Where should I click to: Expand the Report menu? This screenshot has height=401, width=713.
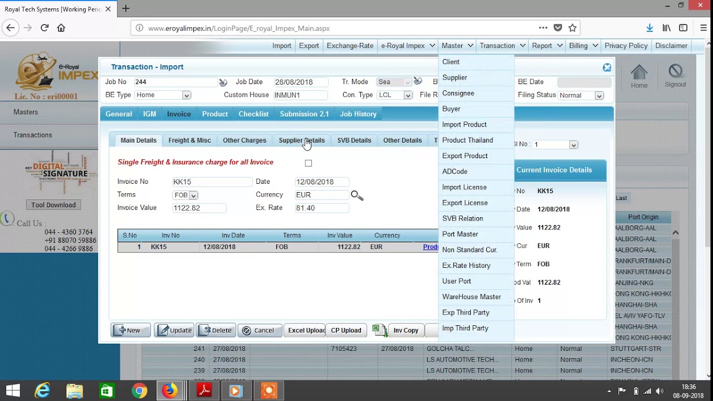[546, 46]
